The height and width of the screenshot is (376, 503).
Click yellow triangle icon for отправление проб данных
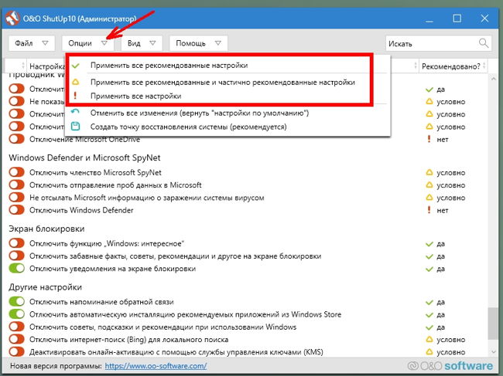429,185
